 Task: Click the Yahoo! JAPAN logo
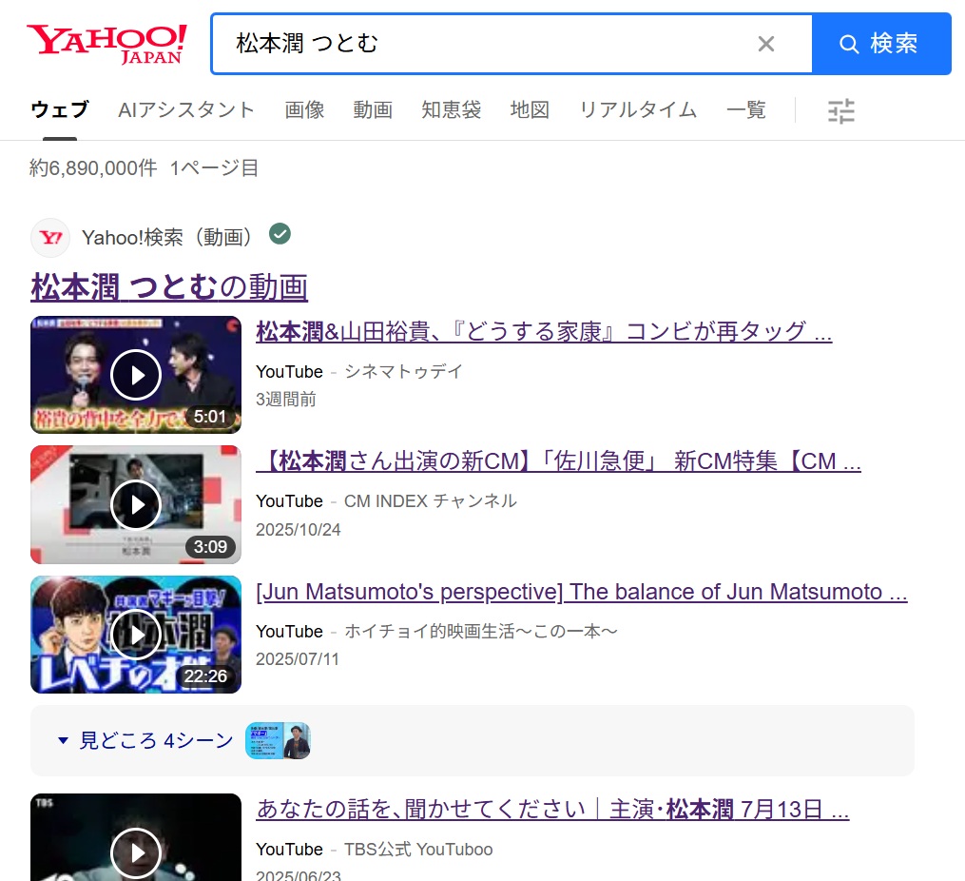click(x=106, y=44)
